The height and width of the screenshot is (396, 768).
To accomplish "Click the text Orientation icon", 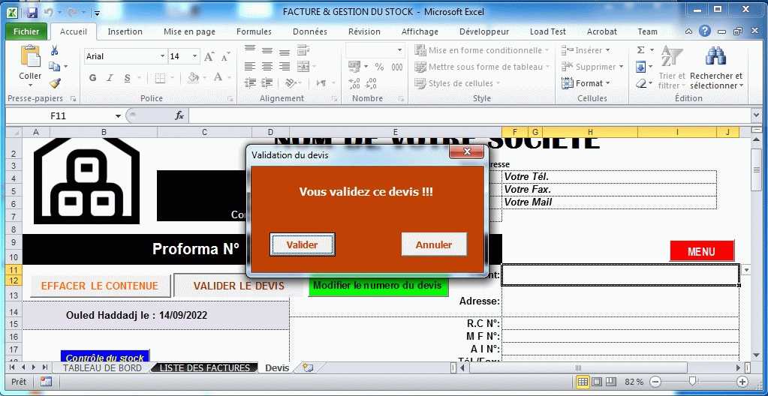I will click(291, 83).
